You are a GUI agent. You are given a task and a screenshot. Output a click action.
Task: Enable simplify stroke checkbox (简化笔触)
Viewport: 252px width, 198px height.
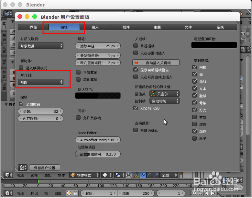[x=78, y=79]
